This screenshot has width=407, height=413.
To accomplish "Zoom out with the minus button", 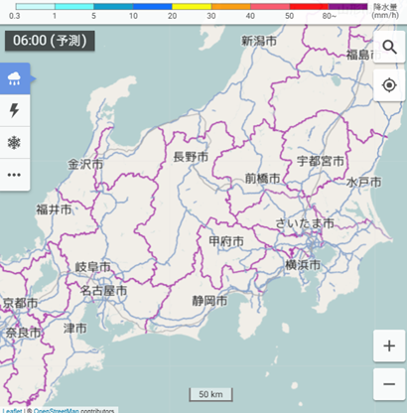I will pos(389,384).
